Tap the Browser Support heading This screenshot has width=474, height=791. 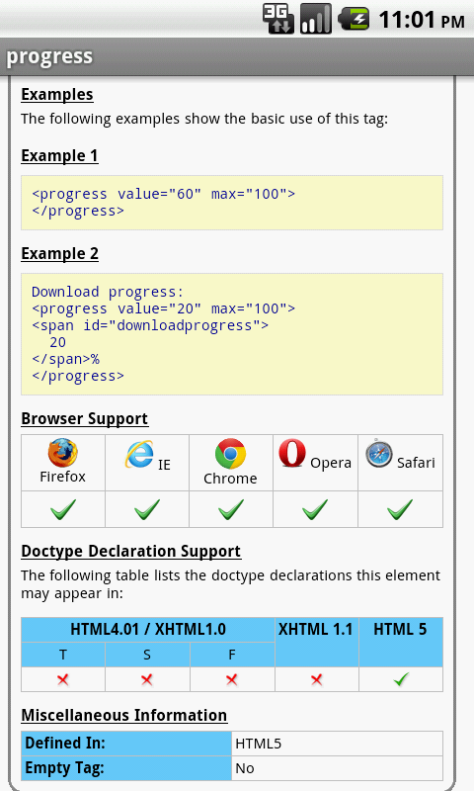pyautogui.click(x=85, y=418)
